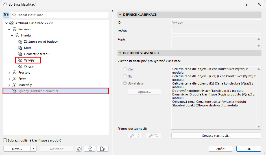
Task: Click the Prostory branch icon
Action: click(x=14, y=72)
